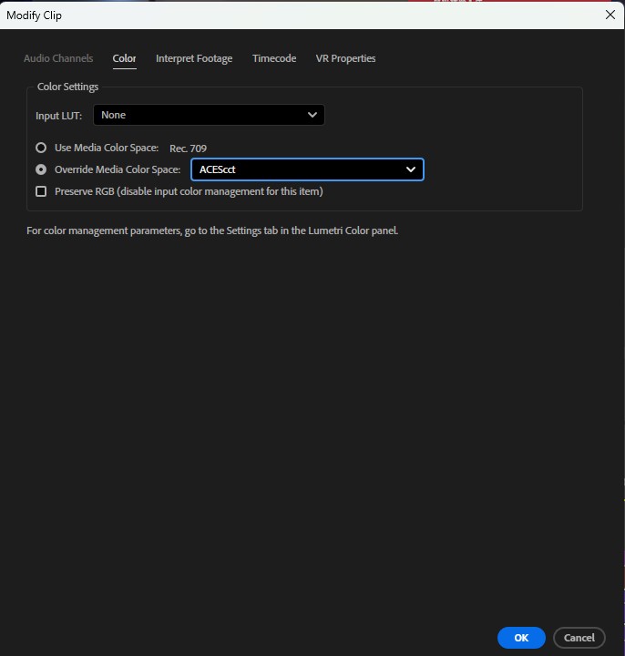Select the Use Media Color Space radio button

(41, 148)
